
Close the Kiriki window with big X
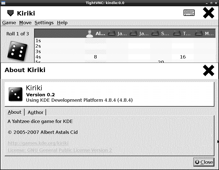(x=209, y=13)
